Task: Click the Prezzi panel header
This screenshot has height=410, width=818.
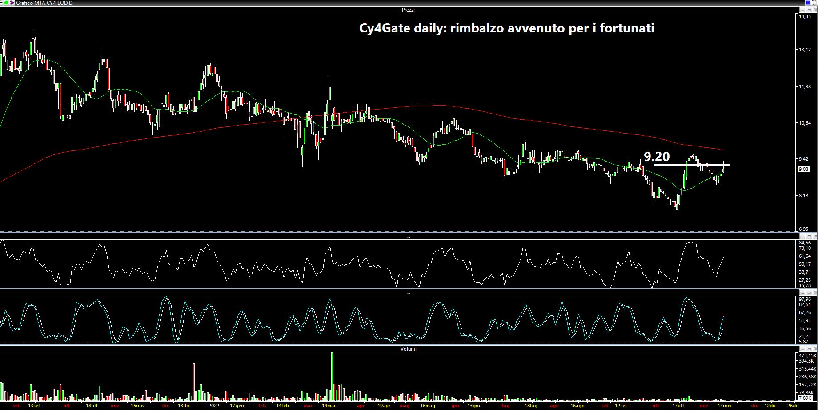Action: (x=408, y=10)
